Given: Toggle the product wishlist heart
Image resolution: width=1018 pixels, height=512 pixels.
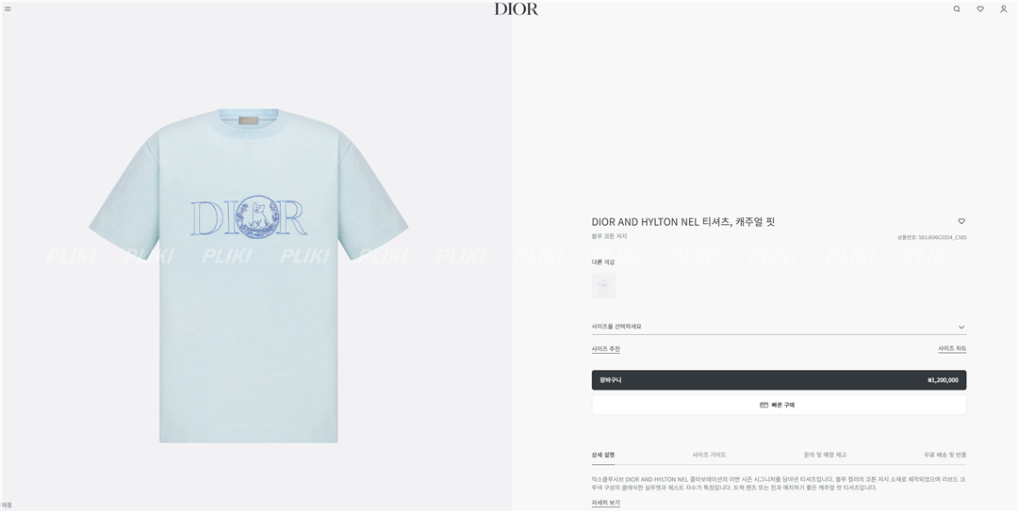Looking at the screenshot, I should [x=961, y=222].
